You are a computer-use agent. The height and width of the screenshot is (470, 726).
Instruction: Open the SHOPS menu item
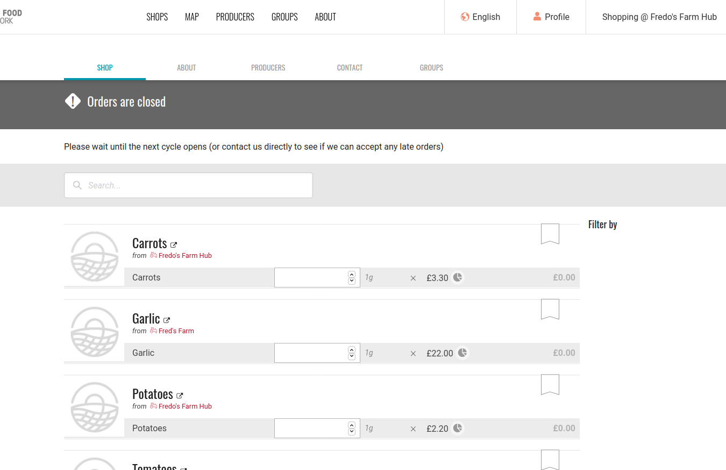point(157,17)
